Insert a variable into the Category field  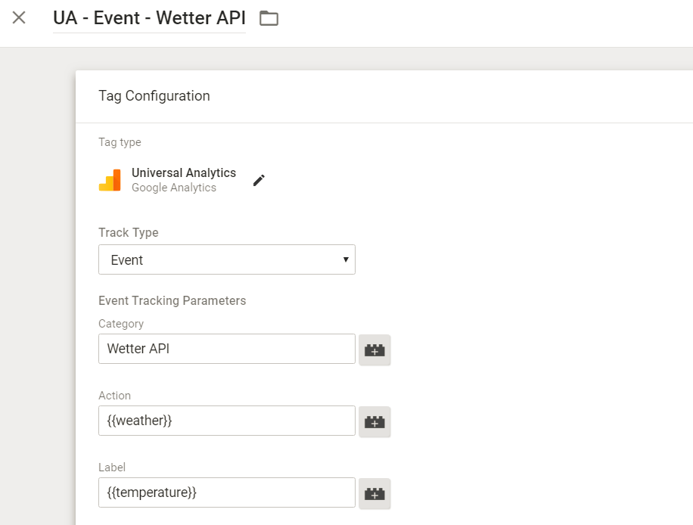coord(374,349)
